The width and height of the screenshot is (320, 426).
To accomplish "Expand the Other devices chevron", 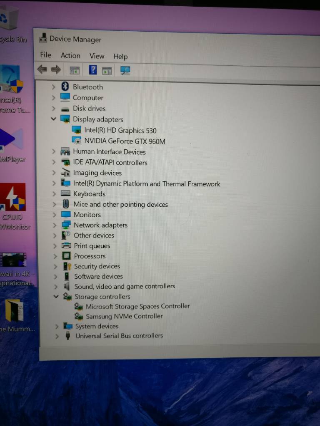I will point(55,235).
